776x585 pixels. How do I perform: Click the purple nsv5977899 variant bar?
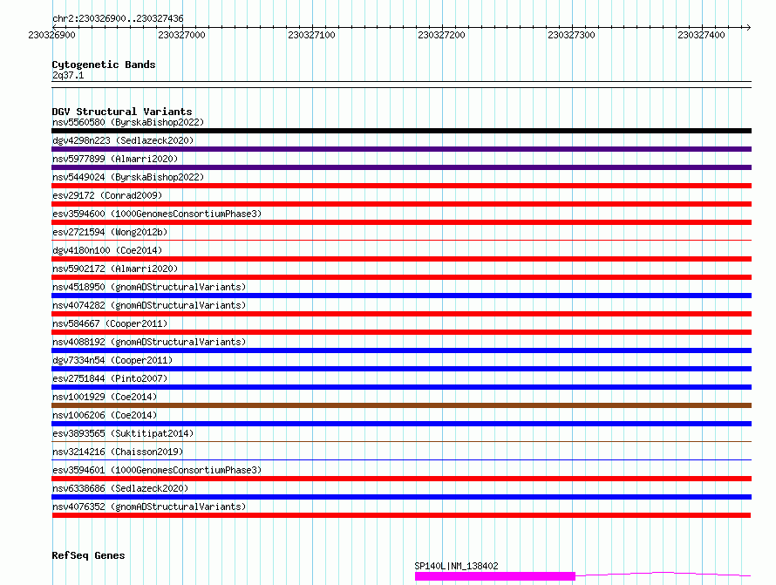click(401, 167)
